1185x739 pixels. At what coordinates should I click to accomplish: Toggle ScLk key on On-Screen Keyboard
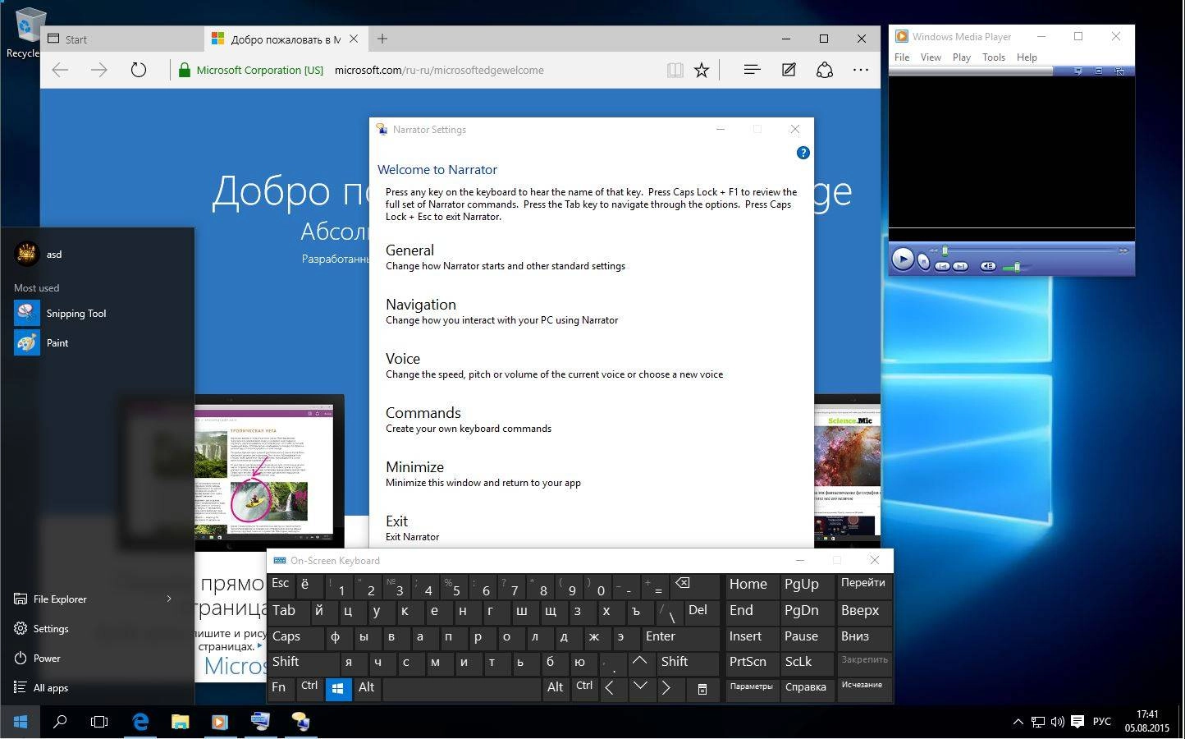point(806,663)
